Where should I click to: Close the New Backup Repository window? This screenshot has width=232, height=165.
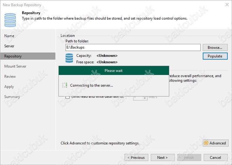[226, 5]
